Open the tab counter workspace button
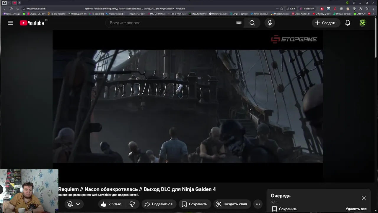 (x=4, y=3)
